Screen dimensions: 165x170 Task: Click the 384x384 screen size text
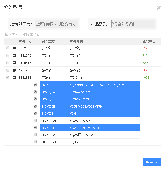[x=25, y=78]
